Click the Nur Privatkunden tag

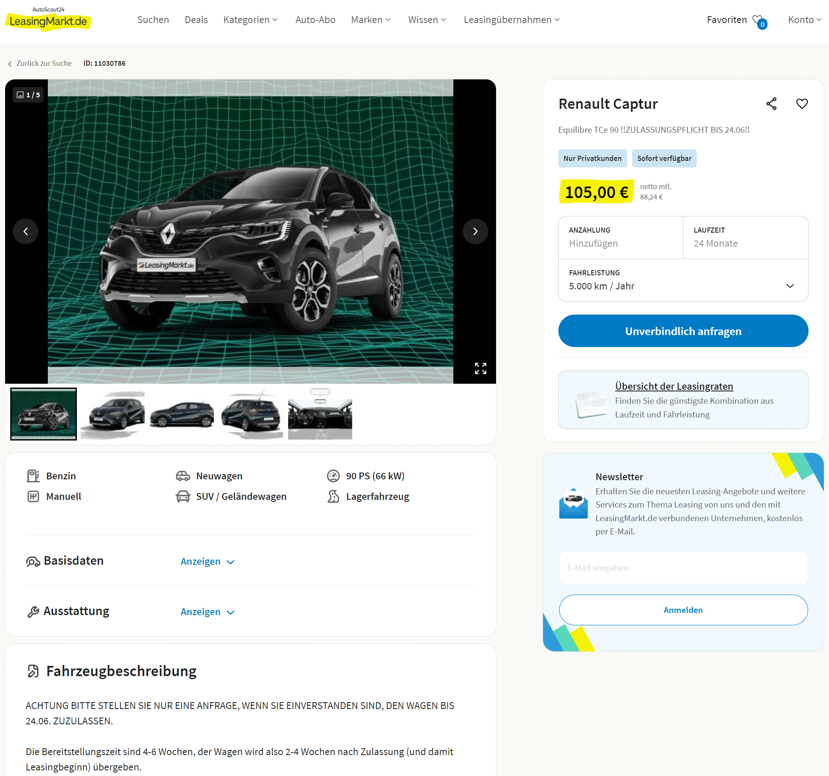point(593,158)
